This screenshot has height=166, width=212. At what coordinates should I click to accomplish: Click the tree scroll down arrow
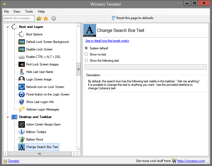click(x=78, y=149)
